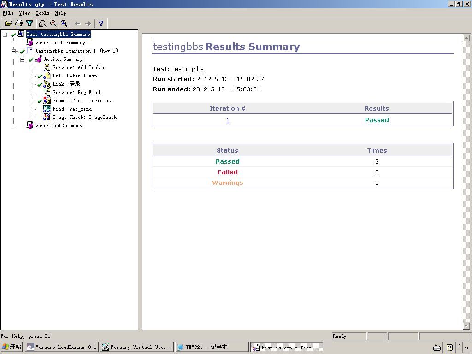Click the Forward arrow toolbar button
Viewport: 472px width, 354px height.
coord(88,24)
